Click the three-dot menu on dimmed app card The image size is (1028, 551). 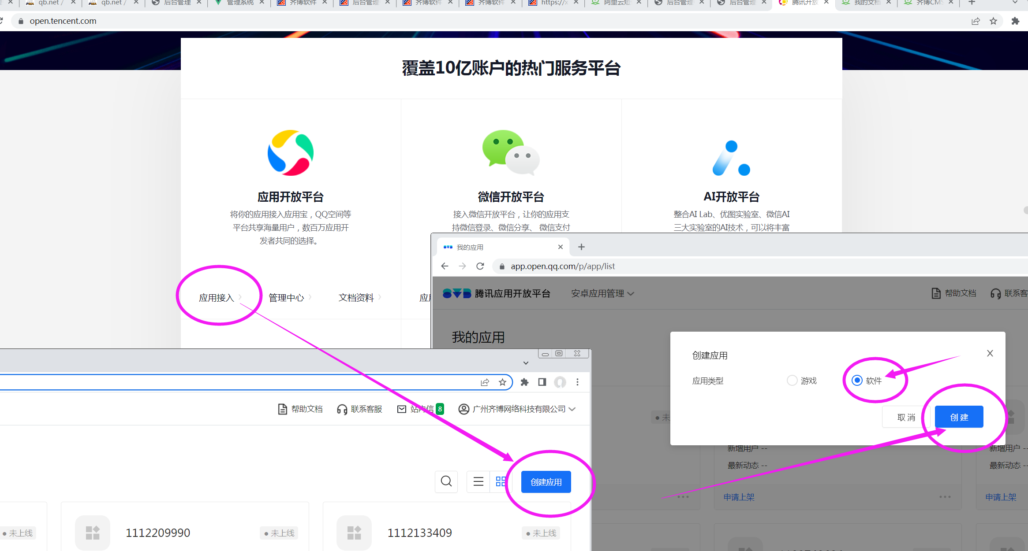tap(945, 497)
